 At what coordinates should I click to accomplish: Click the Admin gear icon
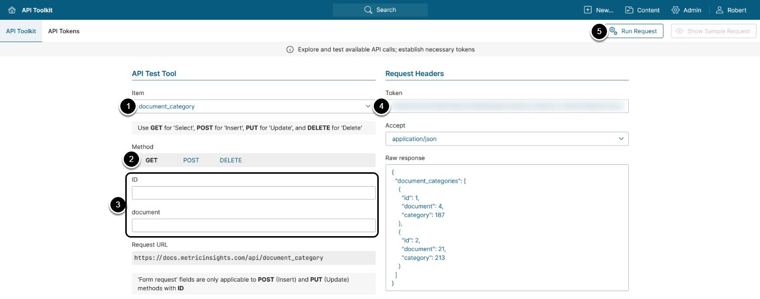[x=675, y=10]
